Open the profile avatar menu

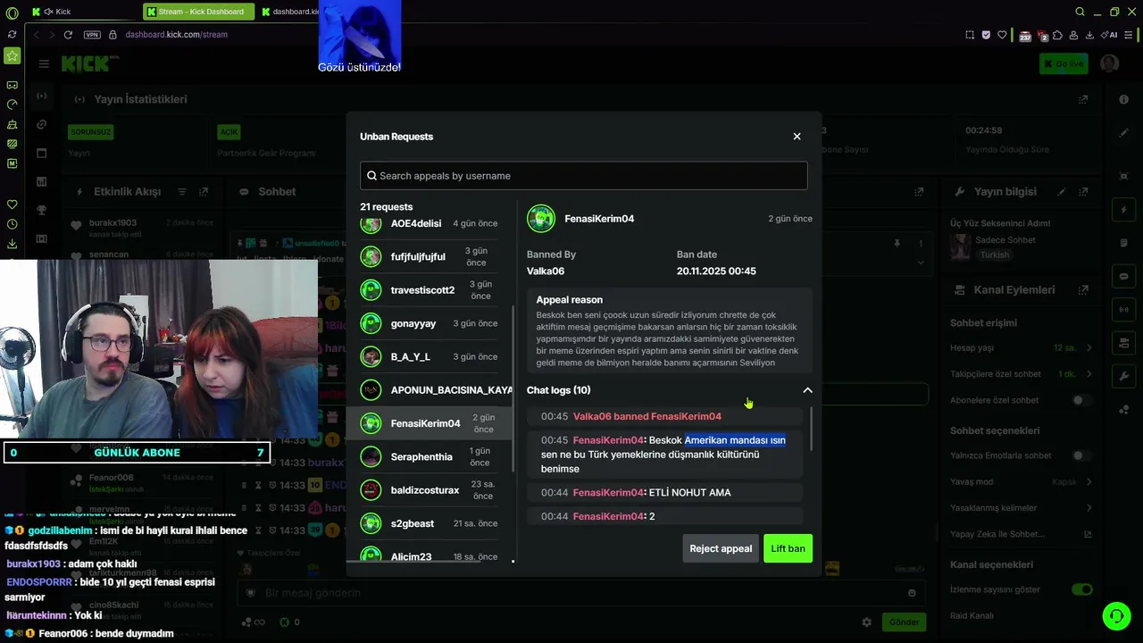pos(1110,63)
